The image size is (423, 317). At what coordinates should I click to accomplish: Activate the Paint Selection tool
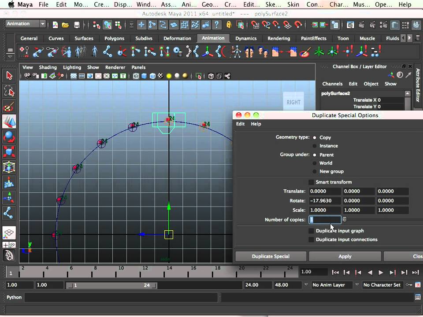click(x=9, y=107)
